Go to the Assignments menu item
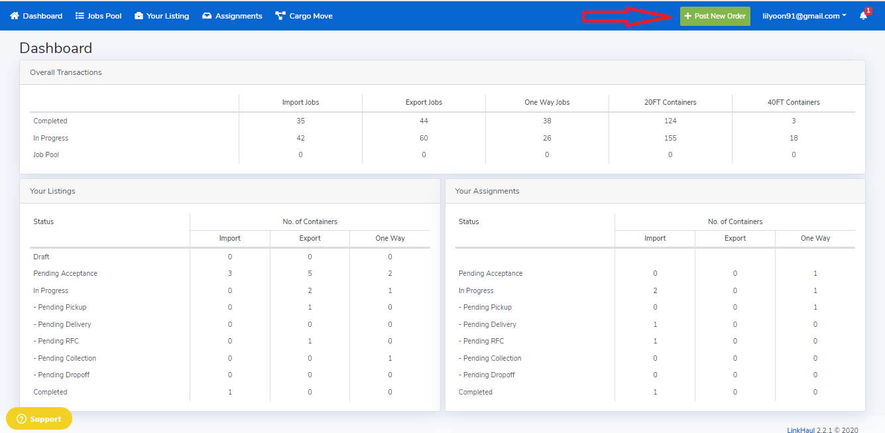Image resolution: width=885 pixels, height=433 pixels. click(239, 16)
